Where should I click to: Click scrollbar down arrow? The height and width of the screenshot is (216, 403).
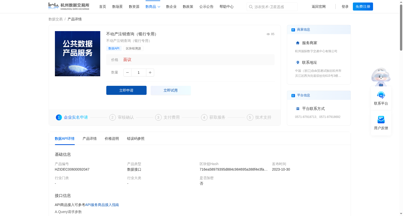pos(401,214)
